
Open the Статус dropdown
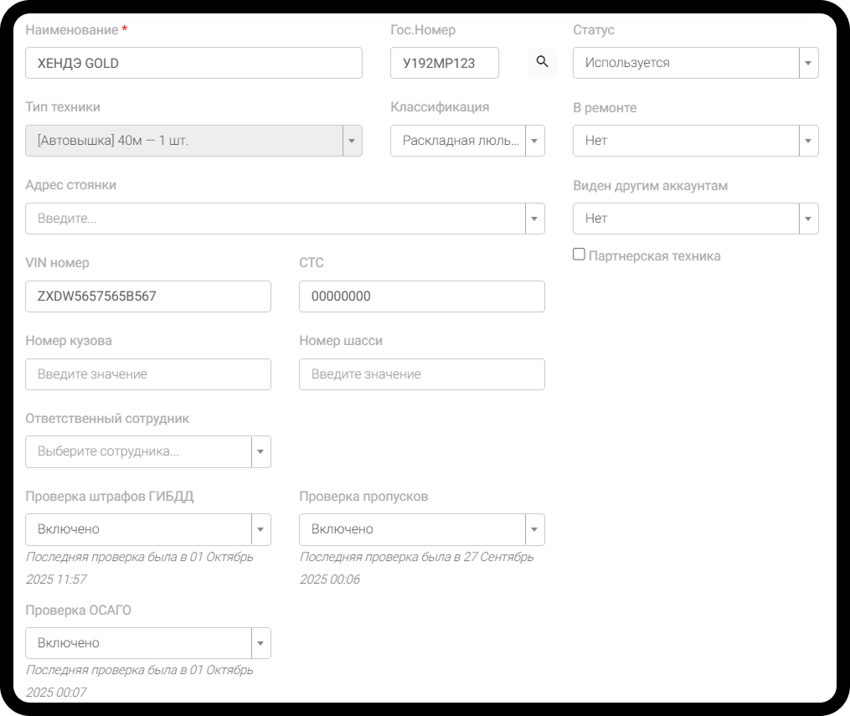tap(695, 63)
